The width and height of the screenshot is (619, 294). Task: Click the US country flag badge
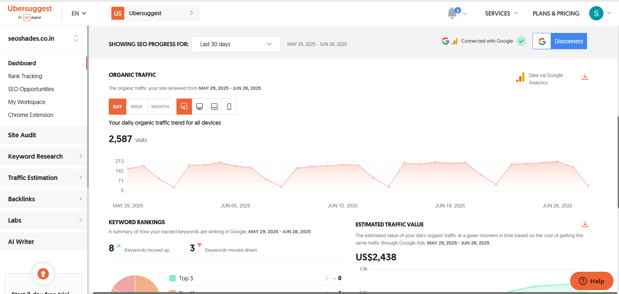118,13
